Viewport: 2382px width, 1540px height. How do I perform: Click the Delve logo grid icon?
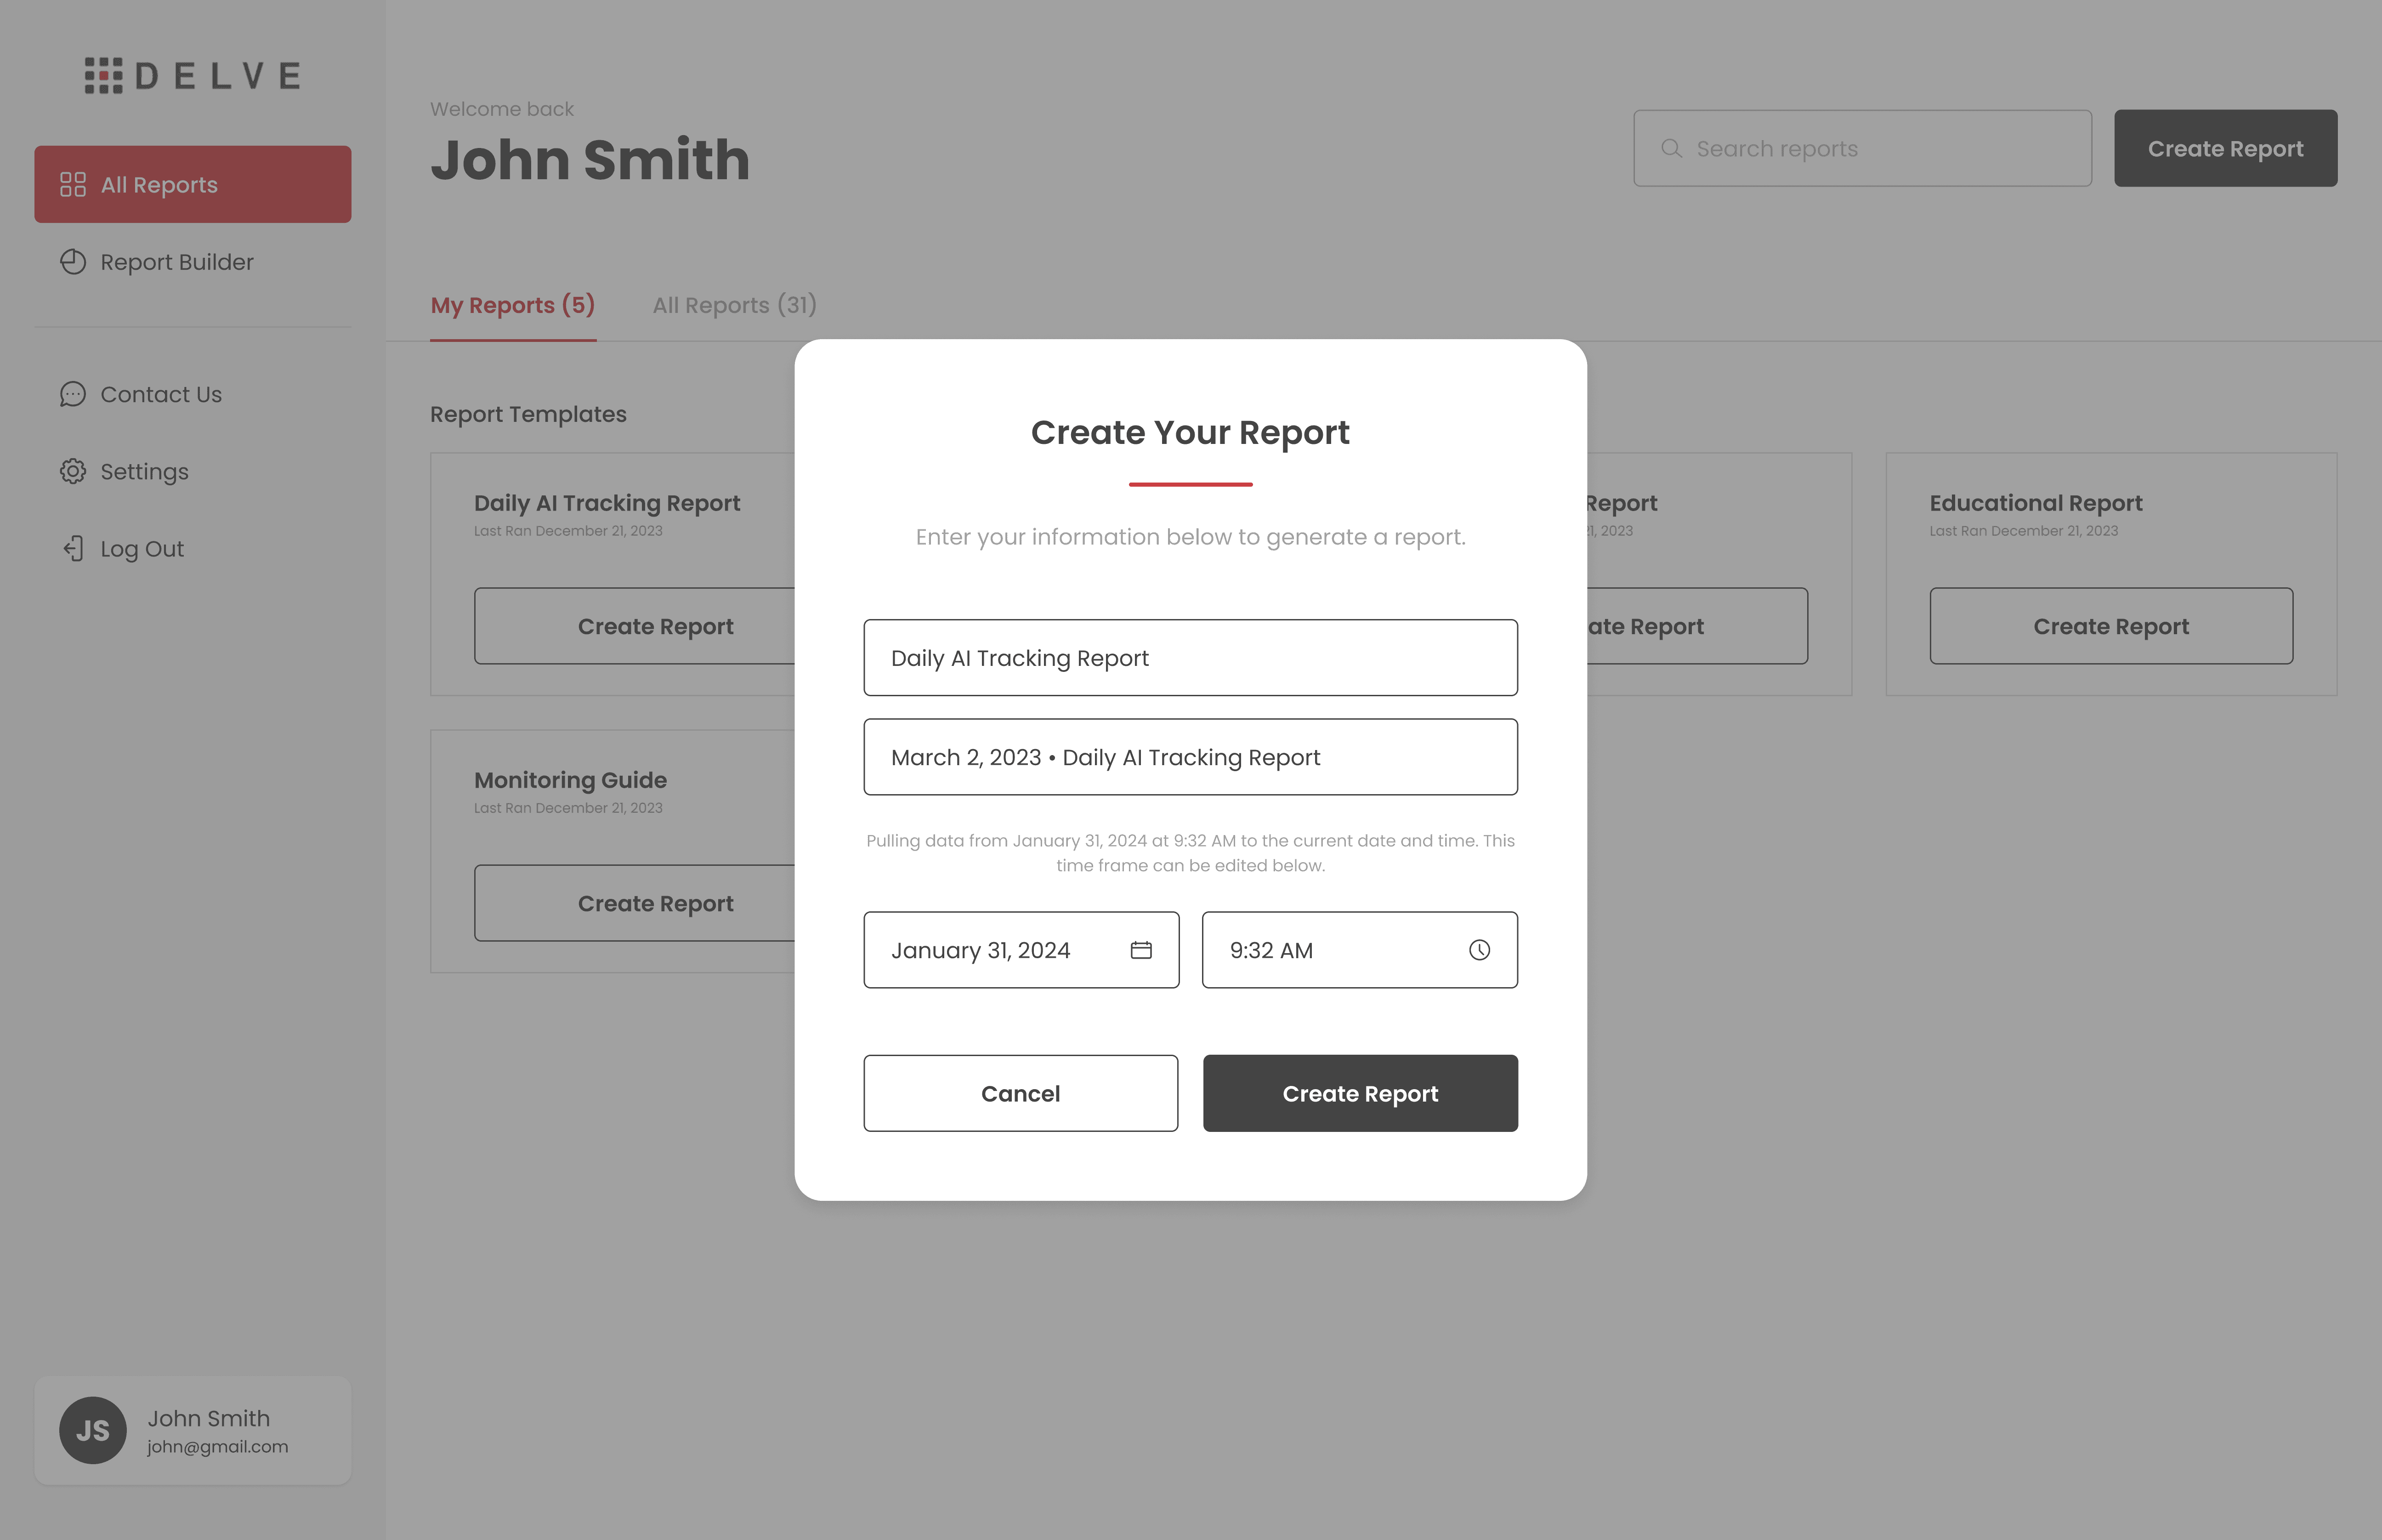(x=104, y=76)
